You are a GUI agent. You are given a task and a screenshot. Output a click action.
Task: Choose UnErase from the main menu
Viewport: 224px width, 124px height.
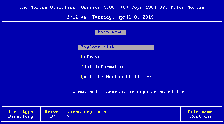tap(91, 57)
